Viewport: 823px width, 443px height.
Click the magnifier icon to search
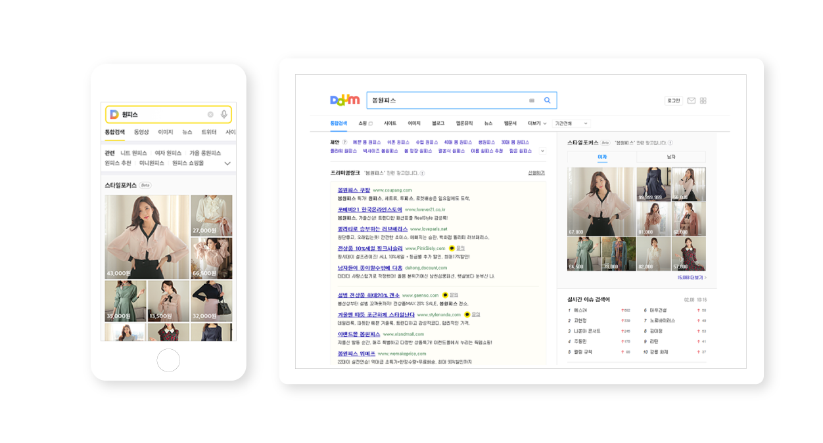click(548, 100)
